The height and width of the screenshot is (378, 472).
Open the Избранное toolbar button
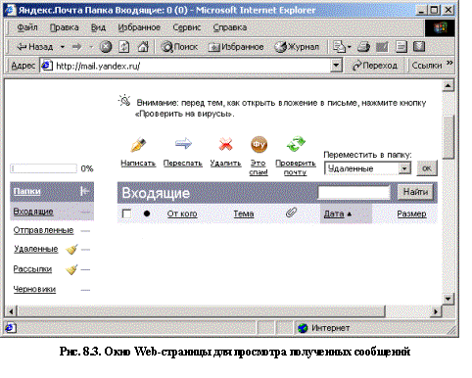click(x=236, y=47)
